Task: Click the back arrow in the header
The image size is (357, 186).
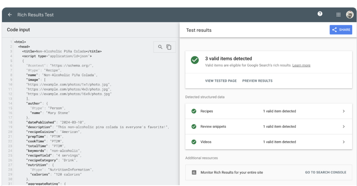Action: (10, 15)
